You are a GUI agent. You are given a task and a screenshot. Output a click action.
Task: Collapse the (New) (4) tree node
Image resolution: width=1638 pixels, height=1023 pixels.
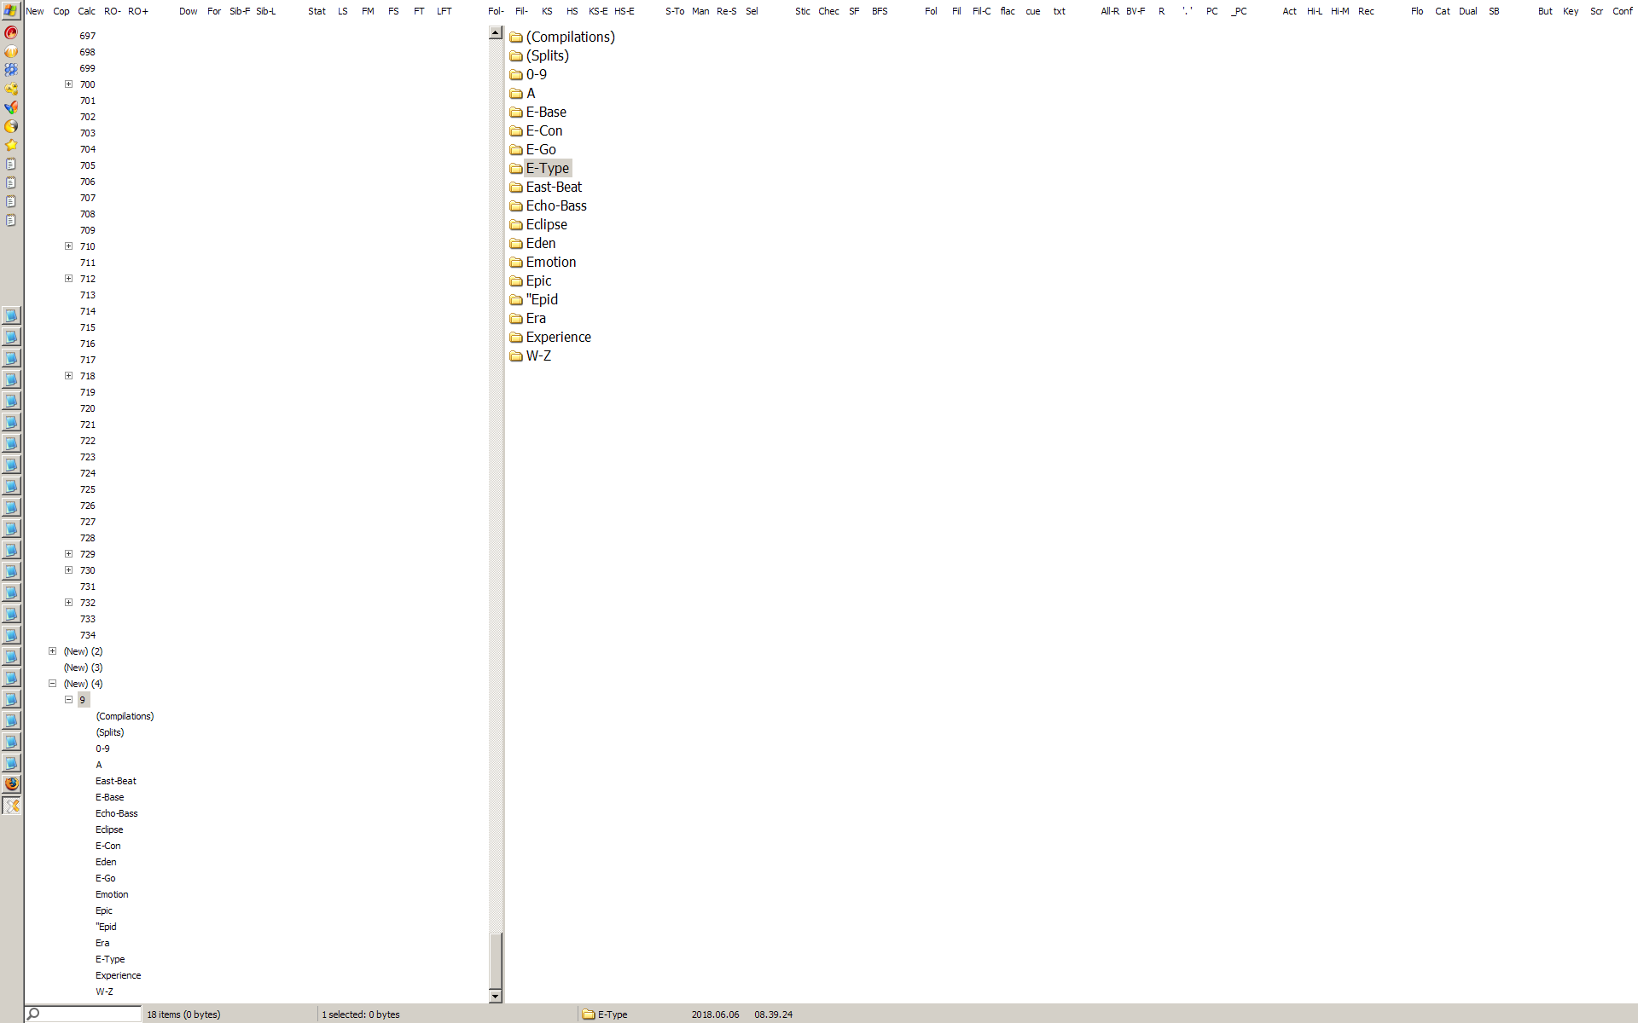[x=53, y=684]
